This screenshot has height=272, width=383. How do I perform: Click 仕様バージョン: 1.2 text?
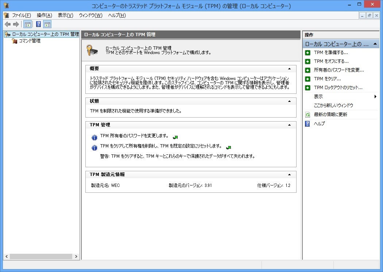point(274,185)
